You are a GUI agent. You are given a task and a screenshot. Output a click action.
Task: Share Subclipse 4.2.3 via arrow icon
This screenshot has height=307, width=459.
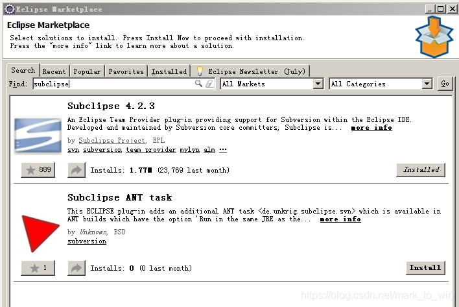76,170
